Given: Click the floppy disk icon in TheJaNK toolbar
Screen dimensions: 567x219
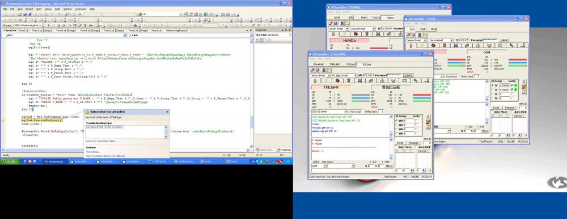Looking at the screenshot, I should pyautogui.click(x=317, y=70).
